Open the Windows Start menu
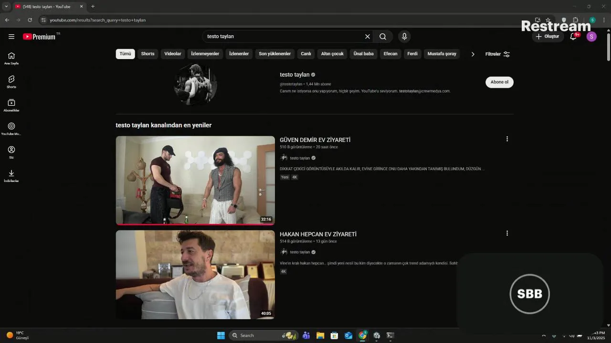Screen dimensions: 611x343 click(x=221, y=335)
